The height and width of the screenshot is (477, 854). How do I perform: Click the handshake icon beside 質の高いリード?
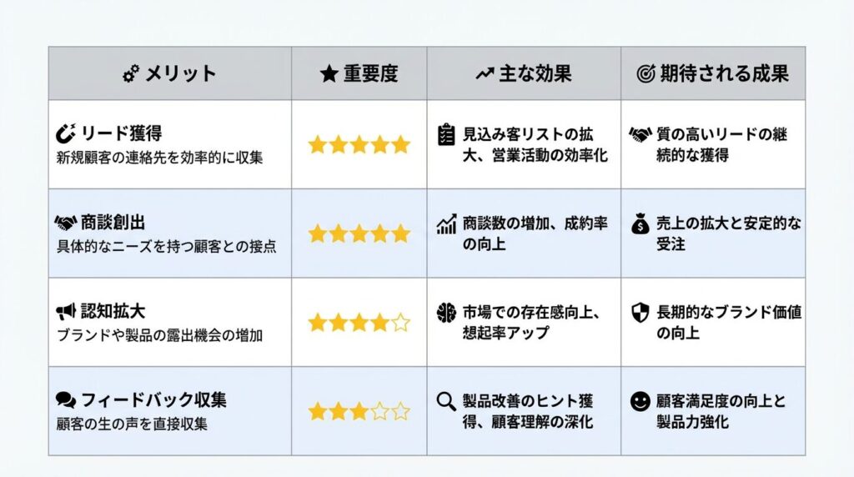pos(640,134)
